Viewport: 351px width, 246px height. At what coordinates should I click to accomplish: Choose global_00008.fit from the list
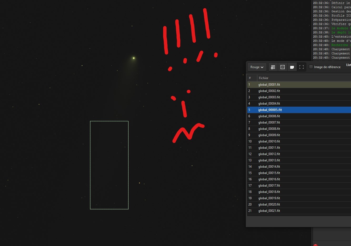point(269,129)
